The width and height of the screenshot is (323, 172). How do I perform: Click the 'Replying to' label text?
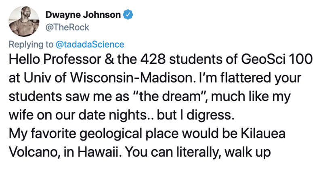pyautogui.click(x=31, y=44)
